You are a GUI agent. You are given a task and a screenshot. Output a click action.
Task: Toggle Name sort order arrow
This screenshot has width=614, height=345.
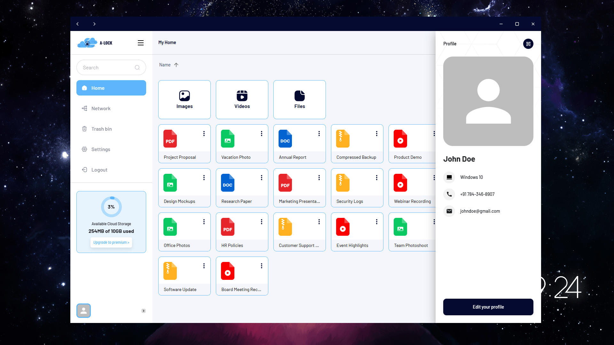point(176,65)
